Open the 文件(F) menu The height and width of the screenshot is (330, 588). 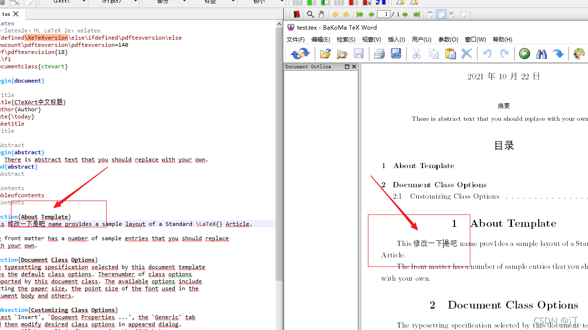click(x=296, y=40)
